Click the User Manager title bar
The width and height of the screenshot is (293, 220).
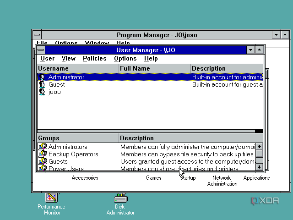[x=146, y=50]
